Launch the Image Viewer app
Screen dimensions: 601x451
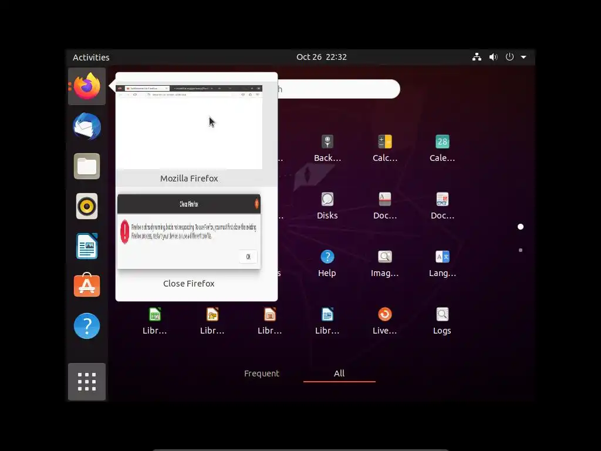[385, 263]
